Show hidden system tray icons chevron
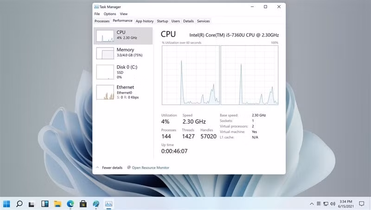This screenshot has width=371, height=210. tap(312, 204)
